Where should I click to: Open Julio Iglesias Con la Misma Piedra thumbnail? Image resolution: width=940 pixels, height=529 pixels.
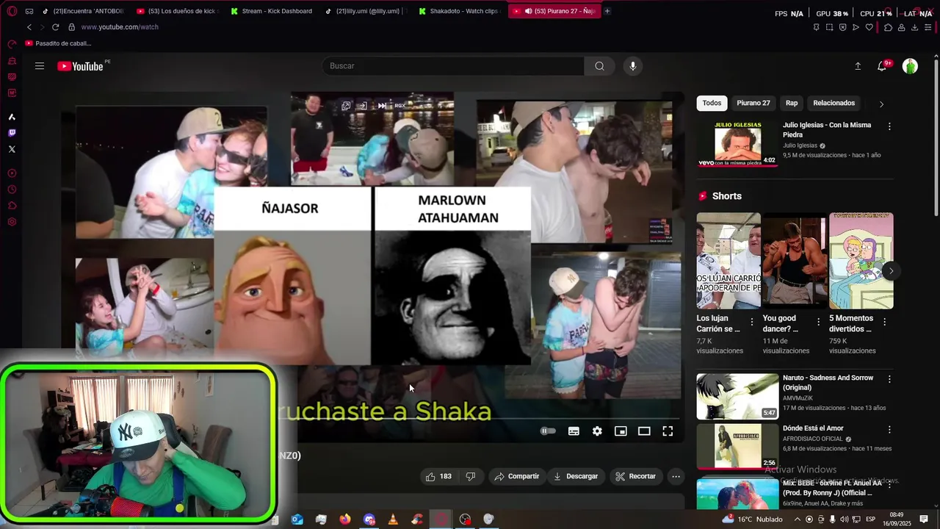tap(737, 144)
